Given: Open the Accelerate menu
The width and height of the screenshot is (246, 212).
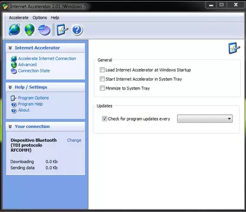Looking at the screenshot, I should pos(19,18).
